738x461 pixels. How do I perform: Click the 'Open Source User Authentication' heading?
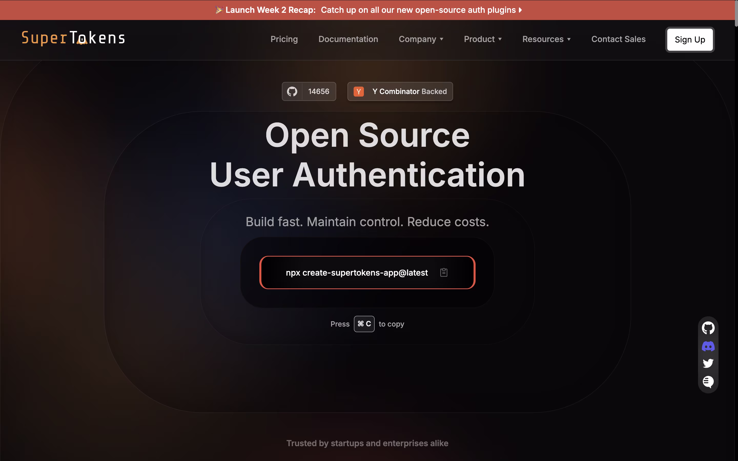[367, 155]
